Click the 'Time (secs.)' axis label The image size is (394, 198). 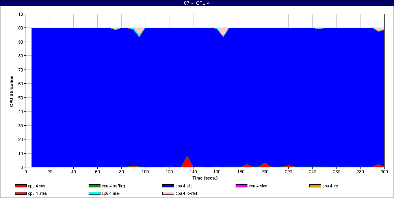pyautogui.click(x=205, y=178)
